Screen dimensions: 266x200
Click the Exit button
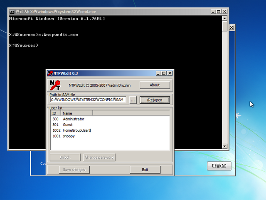pos(145,170)
